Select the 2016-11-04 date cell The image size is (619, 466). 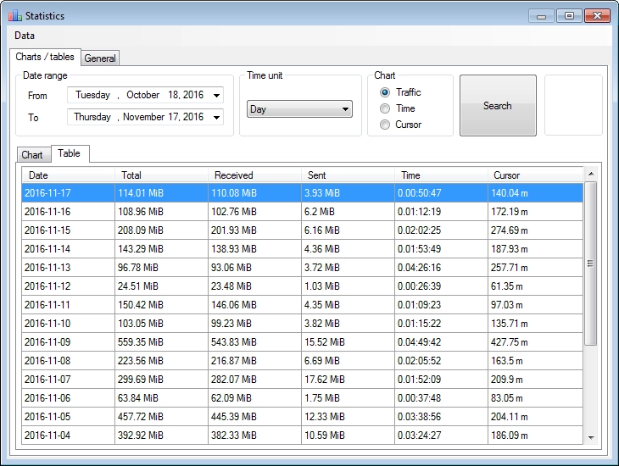click(69, 435)
